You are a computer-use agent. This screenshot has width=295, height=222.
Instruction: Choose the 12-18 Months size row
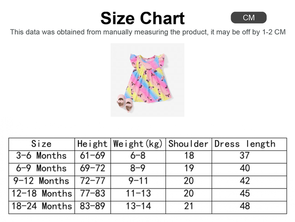point(41,193)
